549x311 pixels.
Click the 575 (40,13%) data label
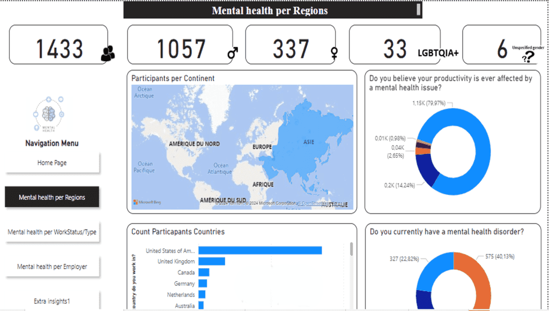click(x=500, y=256)
